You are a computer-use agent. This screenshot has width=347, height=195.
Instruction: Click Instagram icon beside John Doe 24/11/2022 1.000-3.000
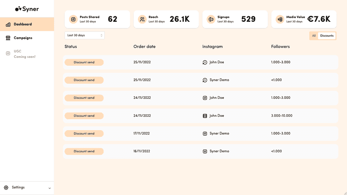click(x=205, y=98)
